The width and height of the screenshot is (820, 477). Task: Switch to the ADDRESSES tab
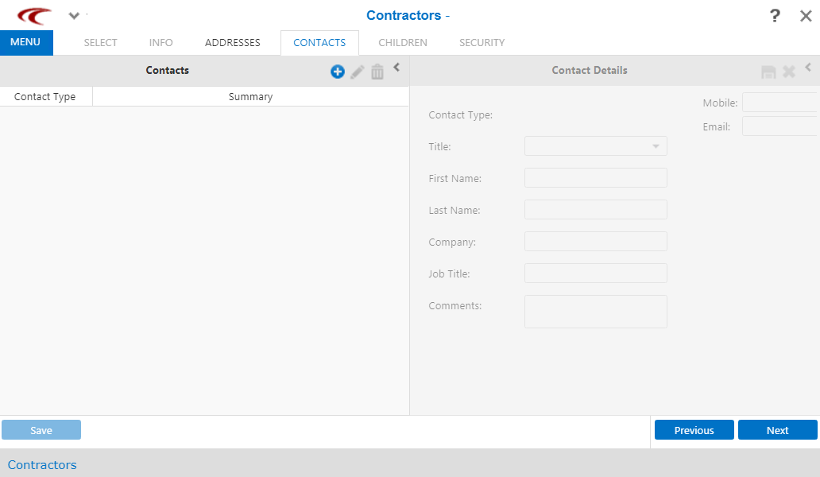(x=232, y=43)
